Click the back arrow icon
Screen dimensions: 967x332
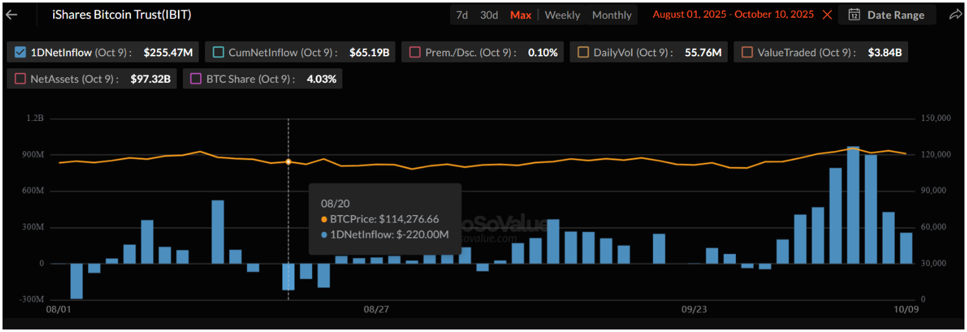11,15
